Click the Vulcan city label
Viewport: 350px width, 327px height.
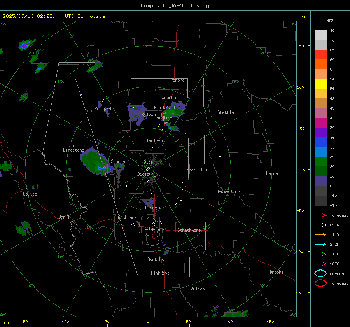click(x=198, y=289)
